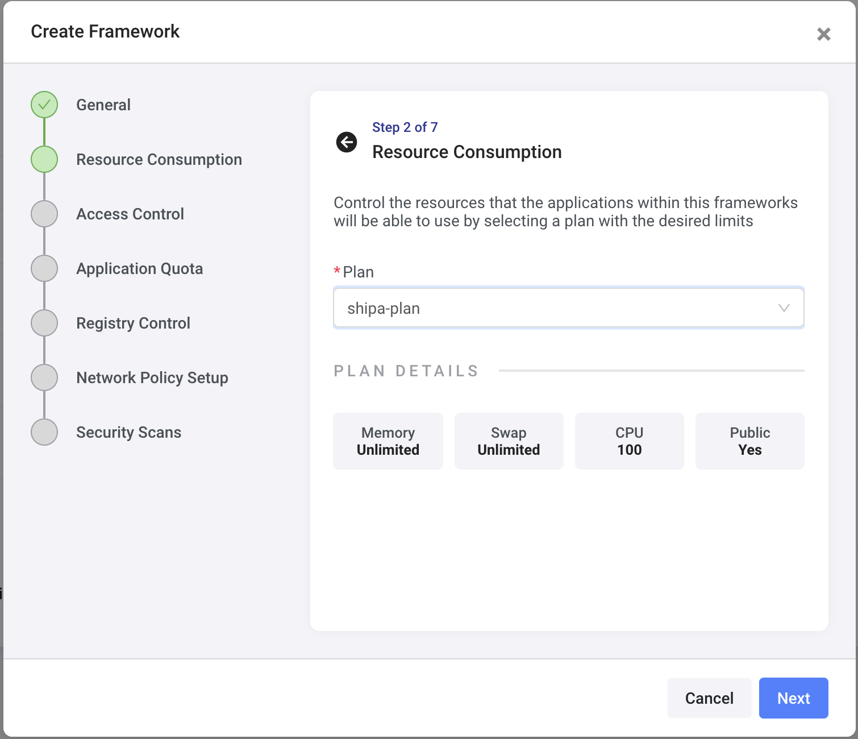The image size is (858, 739).
Task: Click the Application Quota step circle
Action: pyautogui.click(x=44, y=268)
